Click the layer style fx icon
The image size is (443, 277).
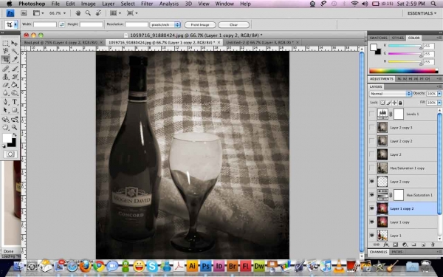(386, 244)
